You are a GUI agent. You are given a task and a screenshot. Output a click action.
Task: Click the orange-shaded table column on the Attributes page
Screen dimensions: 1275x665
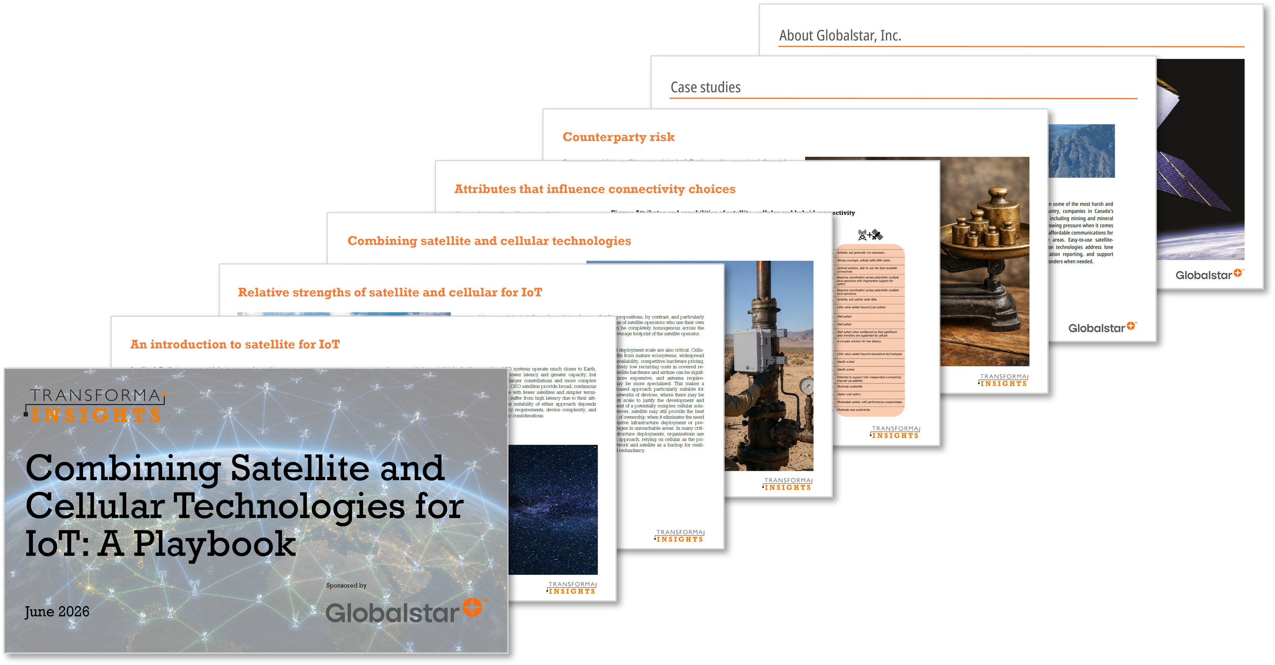click(869, 330)
